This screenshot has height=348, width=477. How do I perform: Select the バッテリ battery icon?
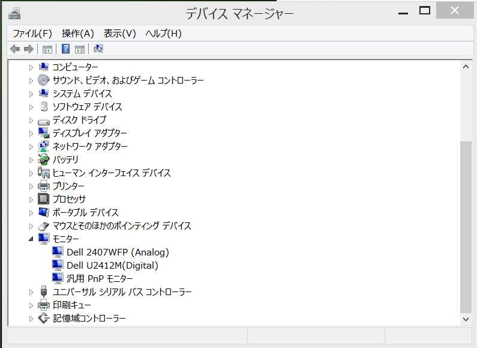point(44,159)
